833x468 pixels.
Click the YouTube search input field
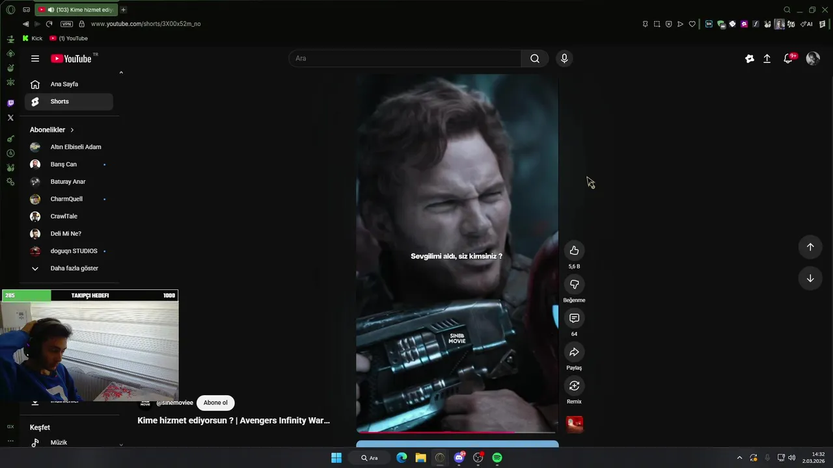(405, 58)
